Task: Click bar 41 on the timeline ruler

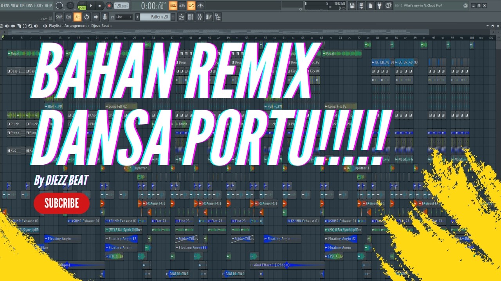Action: 191,38
